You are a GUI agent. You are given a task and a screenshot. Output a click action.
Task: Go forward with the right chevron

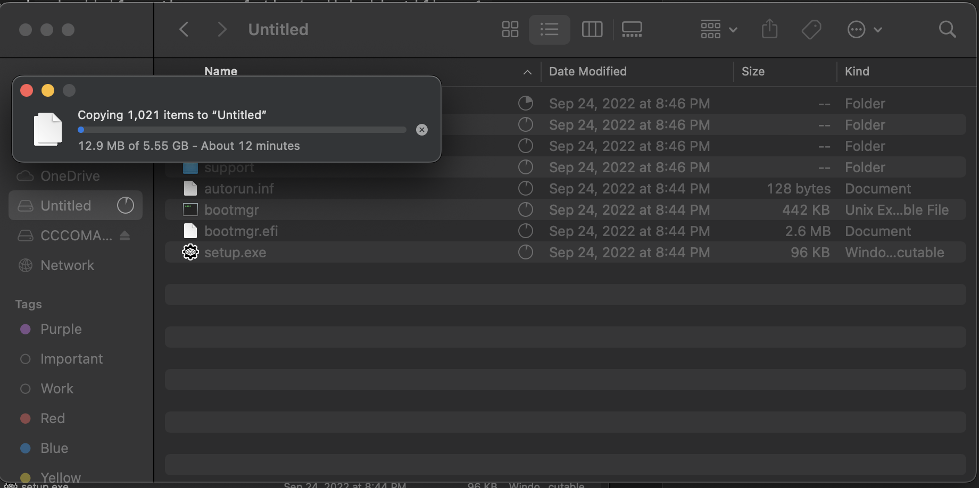click(222, 29)
